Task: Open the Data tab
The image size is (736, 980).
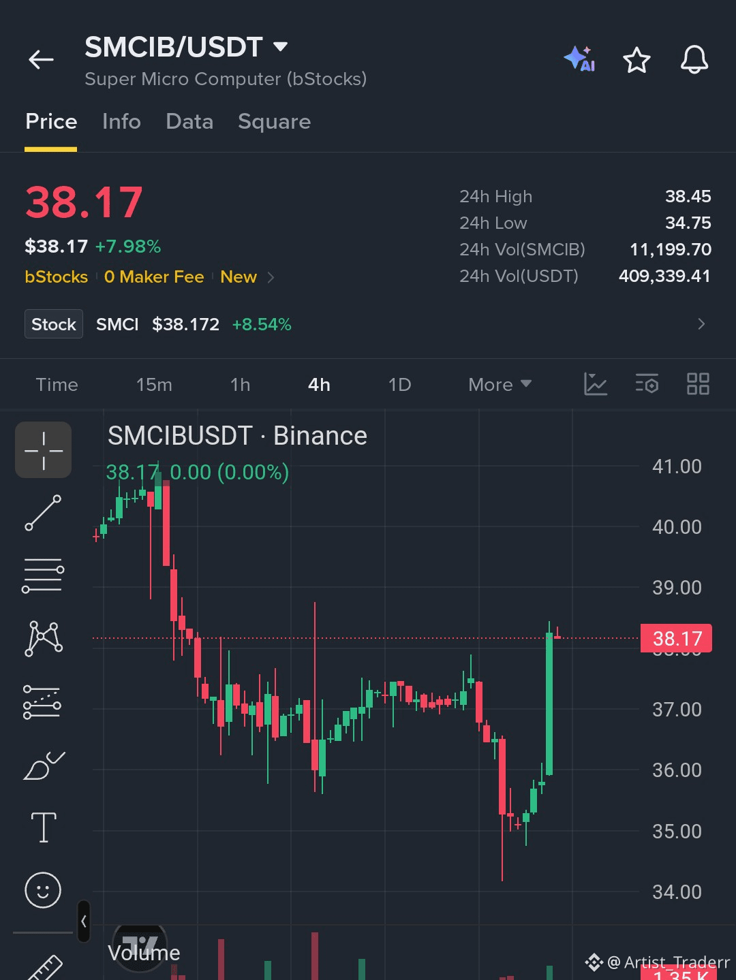Action: coord(189,122)
